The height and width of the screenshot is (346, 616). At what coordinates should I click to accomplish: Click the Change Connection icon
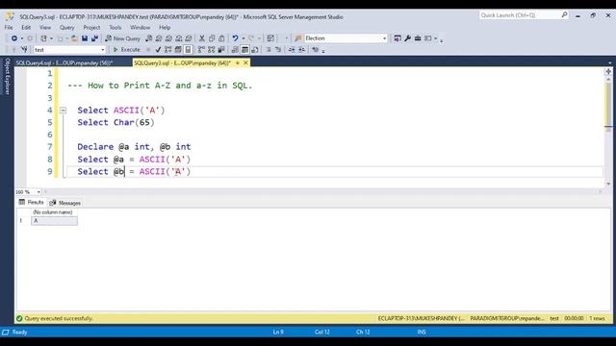pyautogui.click(x=24, y=50)
